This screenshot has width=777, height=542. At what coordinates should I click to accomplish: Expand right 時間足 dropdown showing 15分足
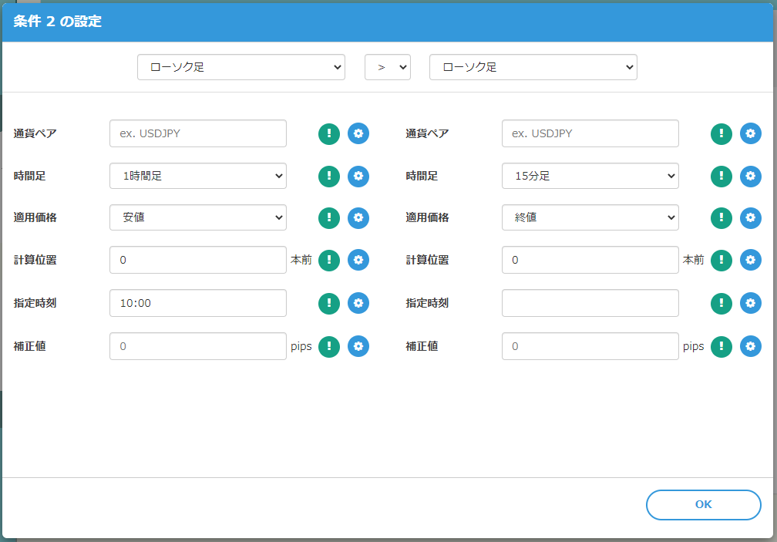[x=590, y=176]
